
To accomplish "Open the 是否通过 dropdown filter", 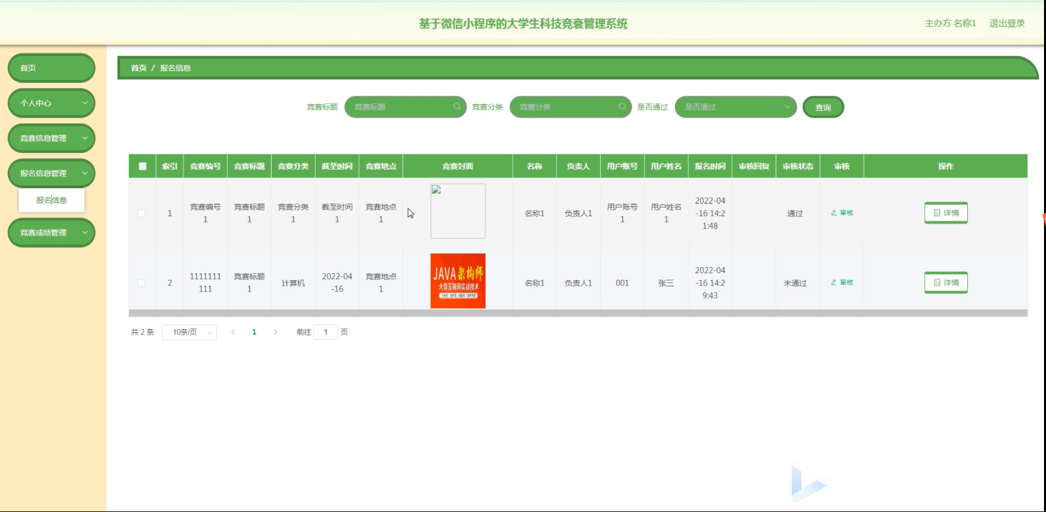I will 736,107.
